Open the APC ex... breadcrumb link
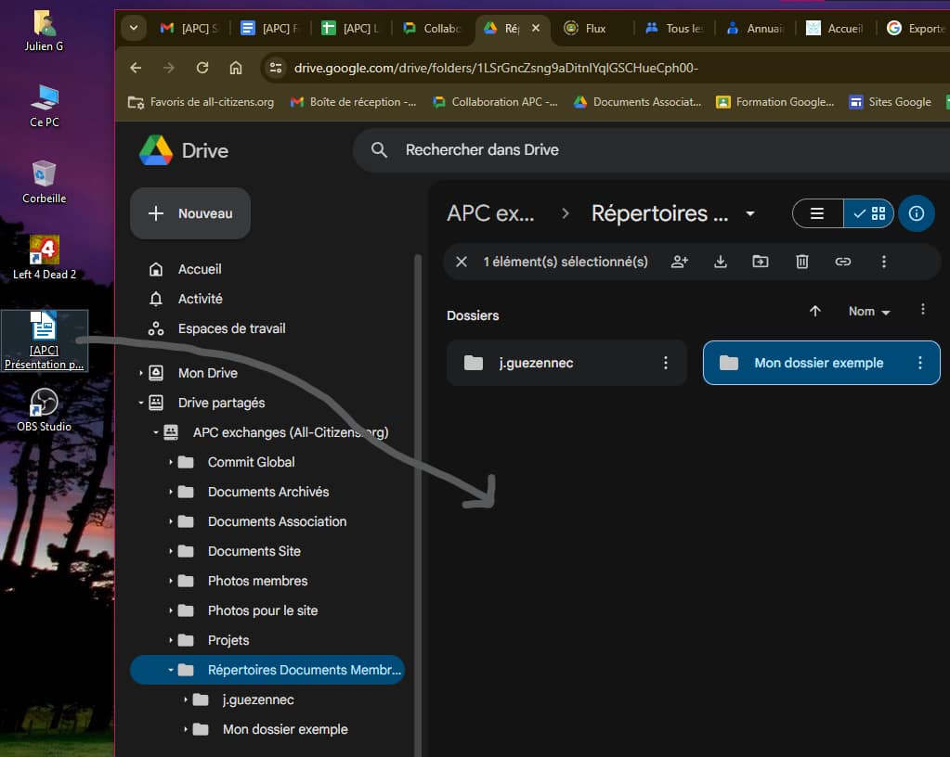This screenshot has height=757, width=950. [490, 213]
